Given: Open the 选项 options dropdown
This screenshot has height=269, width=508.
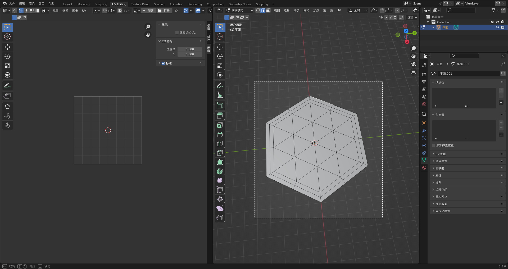Looking at the screenshot, I should tap(412, 17).
